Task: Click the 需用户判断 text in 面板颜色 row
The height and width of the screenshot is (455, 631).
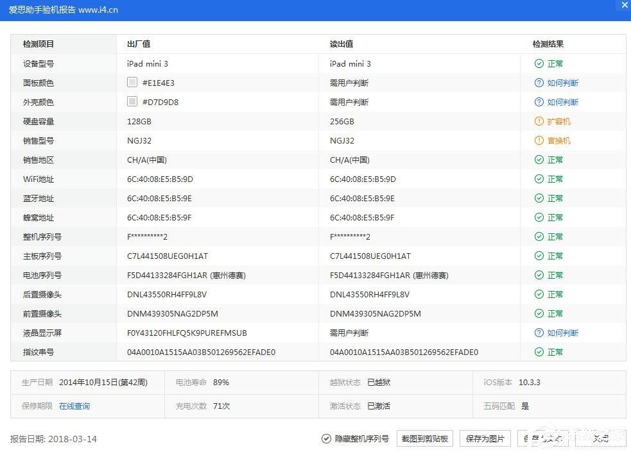Action: tap(349, 83)
